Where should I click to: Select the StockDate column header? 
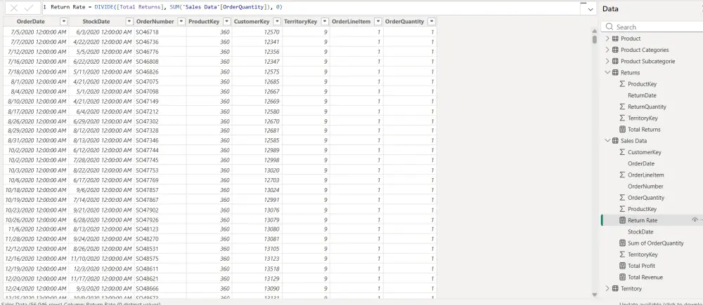[x=96, y=22]
